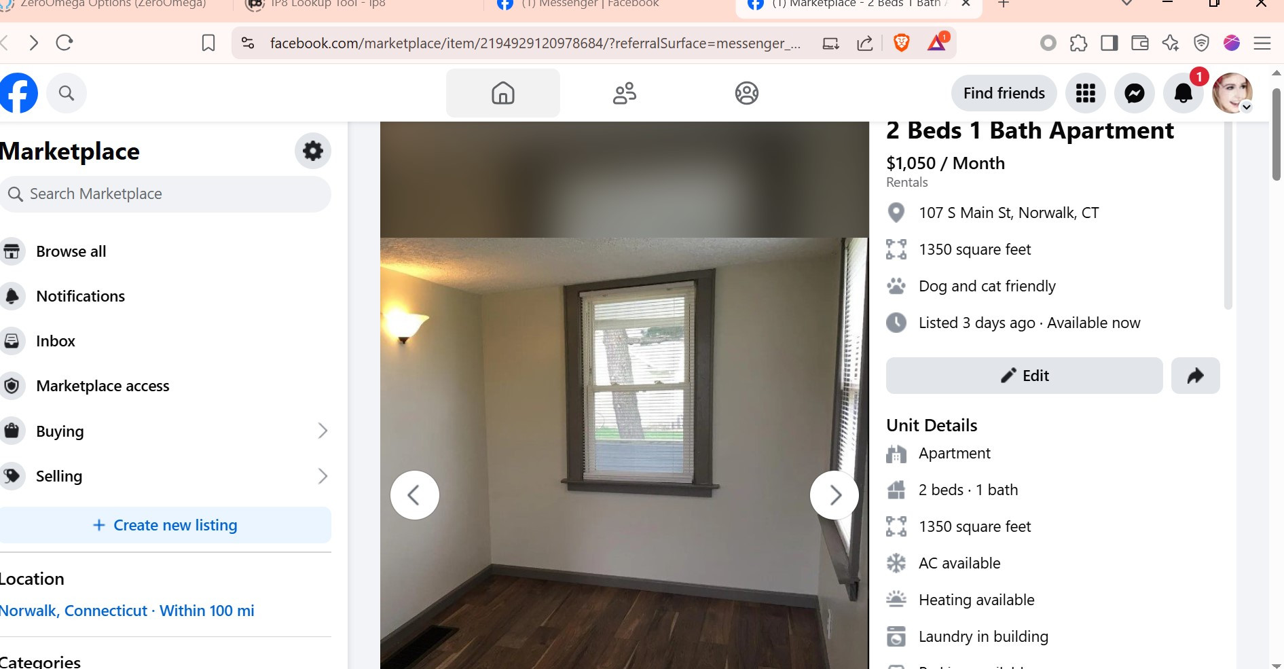Click the $1,050 / Month price
This screenshot has height=669, width=1284.
945,163
